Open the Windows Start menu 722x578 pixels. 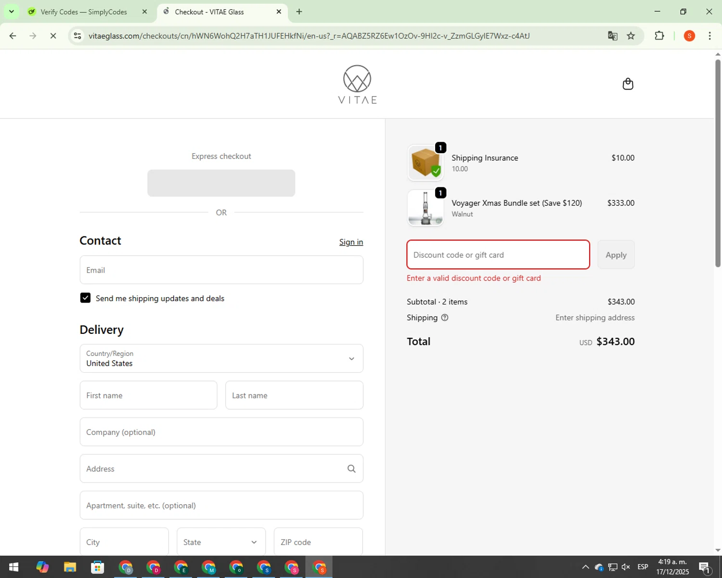point(13,567)
